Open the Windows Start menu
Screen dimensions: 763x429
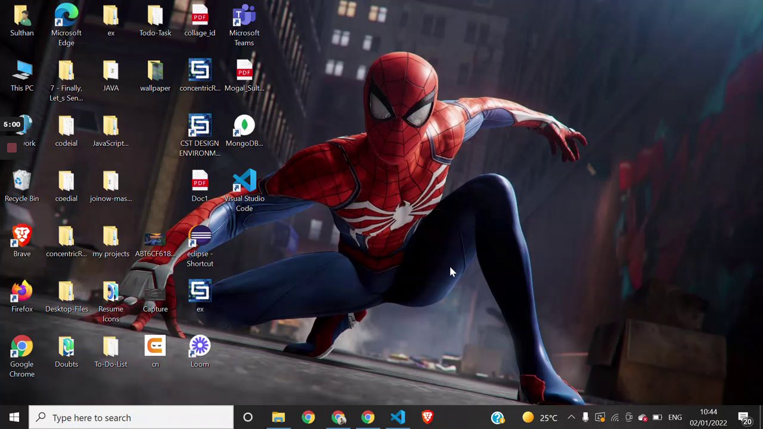point(14,418)
